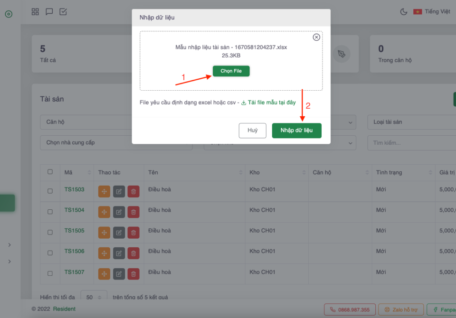Click the delete trash icon for TS1505
Viewport: 456px width, 318px height.
(133, 233)
